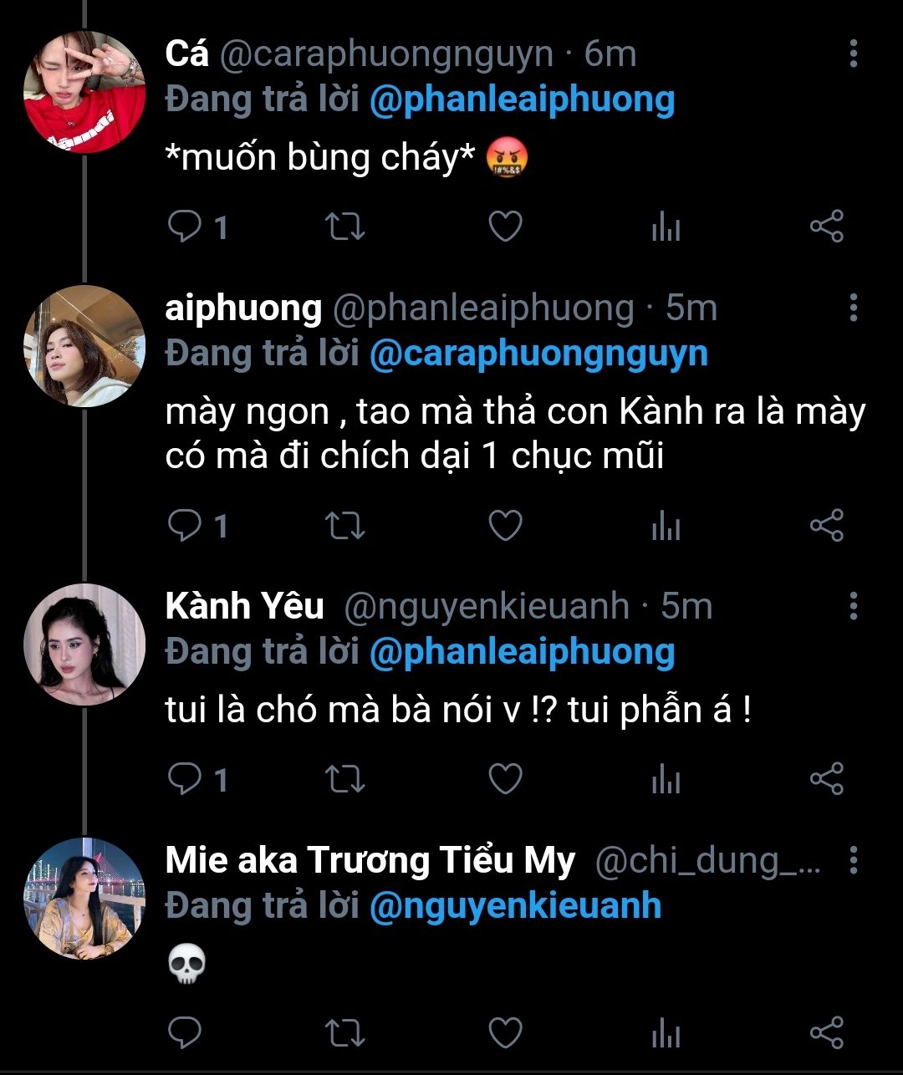The width and height of the screenshot is (903, 1075).
Task: Open more options on aiphuong's tweet
Action: 853,308
